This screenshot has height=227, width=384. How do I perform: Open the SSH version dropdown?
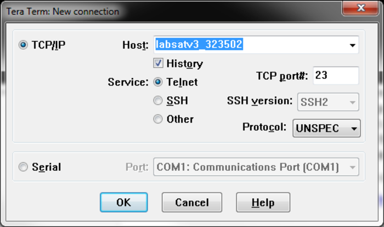click(x=328, y=101)
